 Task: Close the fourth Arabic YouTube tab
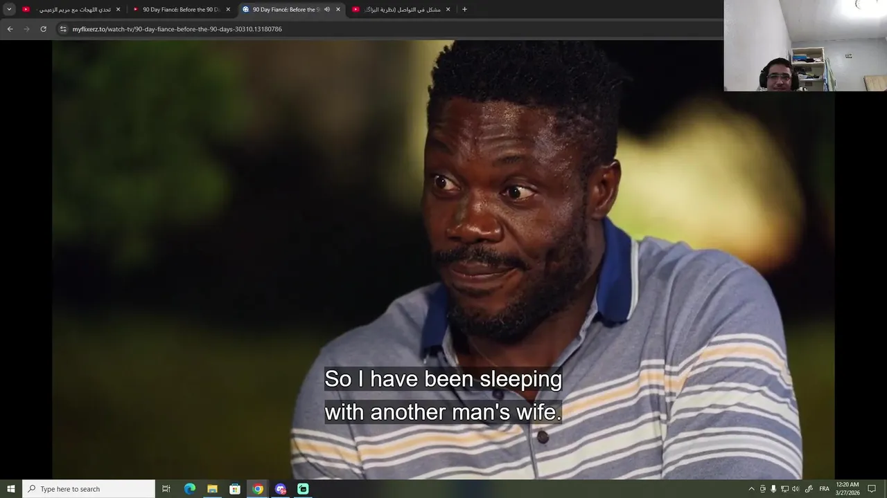point(448,10)
